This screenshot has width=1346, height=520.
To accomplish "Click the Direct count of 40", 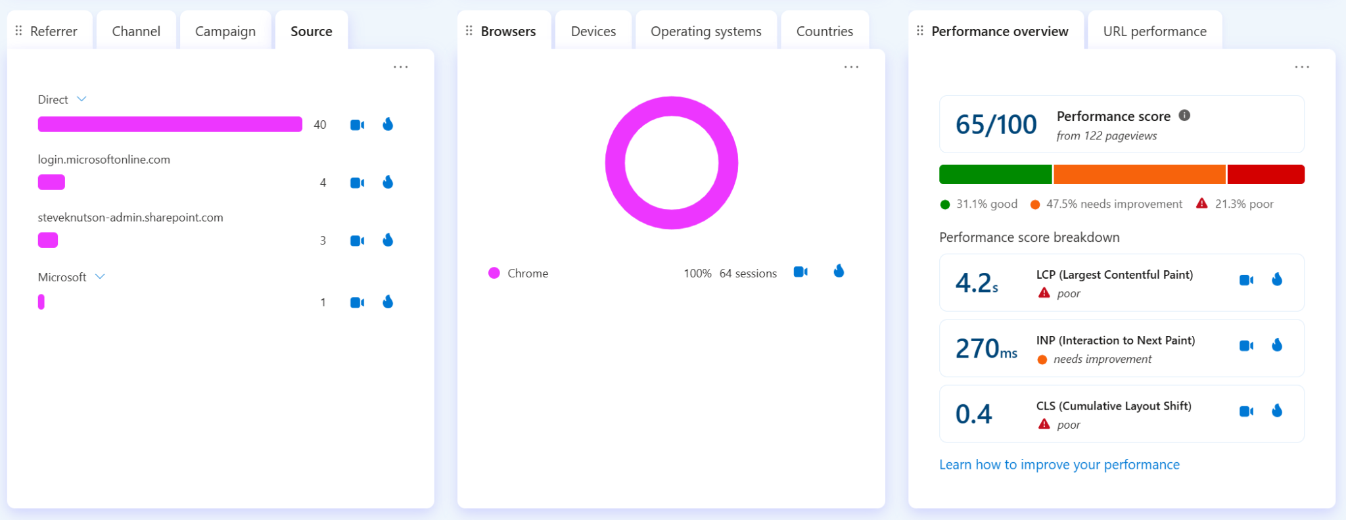I will (320, 125).
